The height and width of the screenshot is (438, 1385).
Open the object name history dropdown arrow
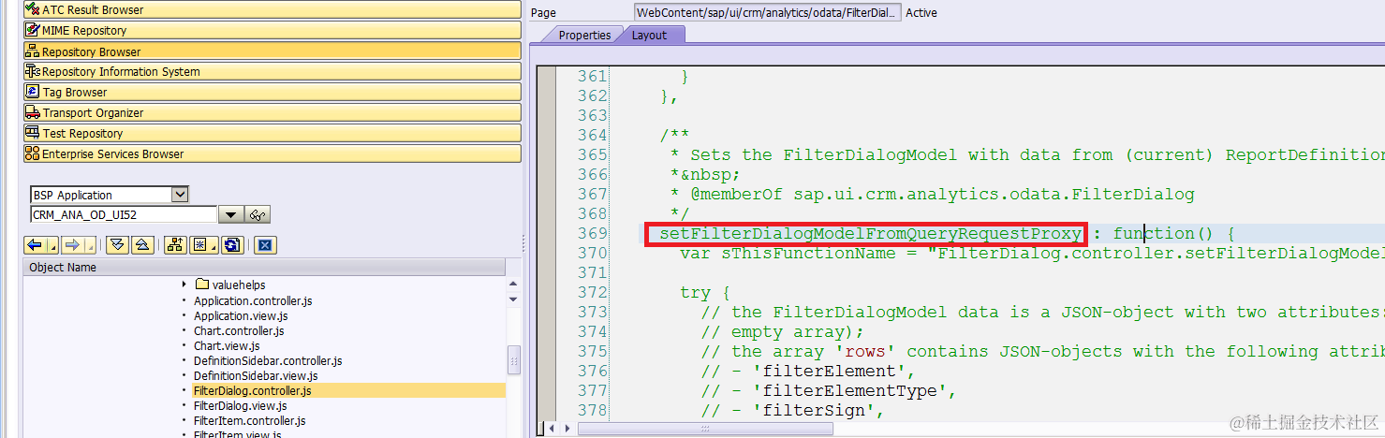(230, 215)
